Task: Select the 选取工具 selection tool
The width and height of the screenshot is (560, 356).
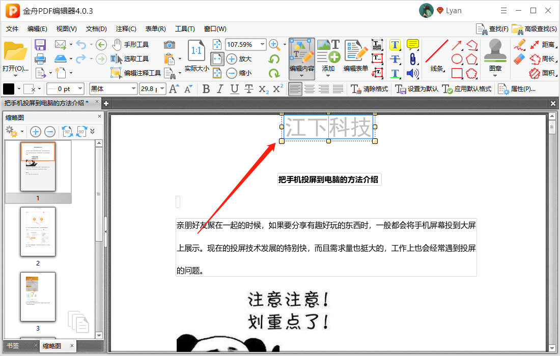Action: [x=127, y=58]
